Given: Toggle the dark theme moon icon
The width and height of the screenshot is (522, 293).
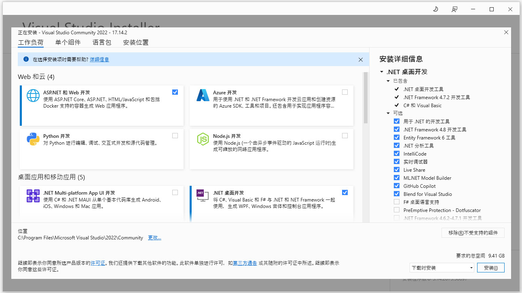Looking at the screenshot, I should 435,9.
